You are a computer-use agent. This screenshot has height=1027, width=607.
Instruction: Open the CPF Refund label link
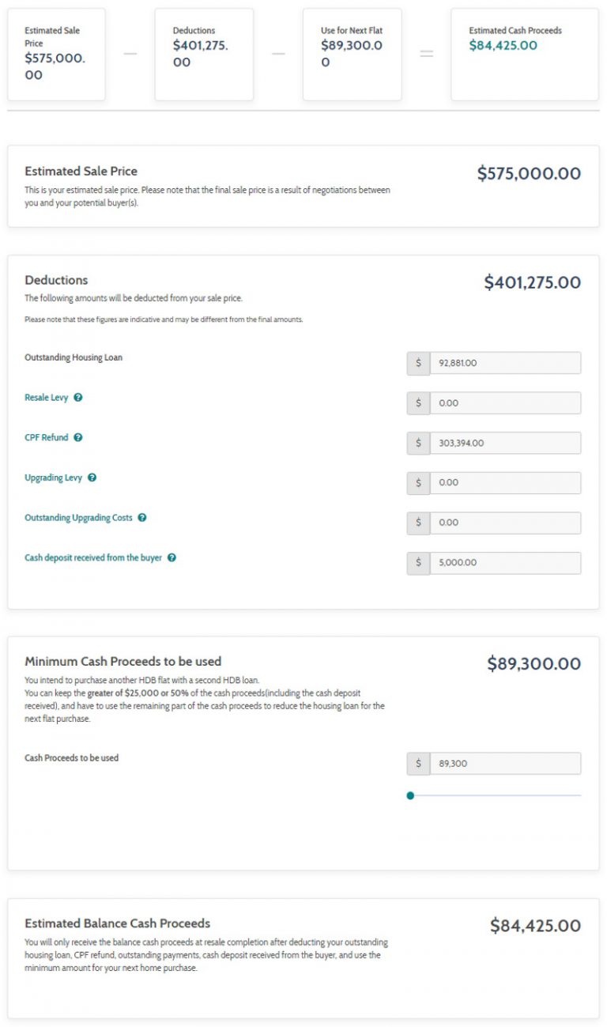coord(46,437)
